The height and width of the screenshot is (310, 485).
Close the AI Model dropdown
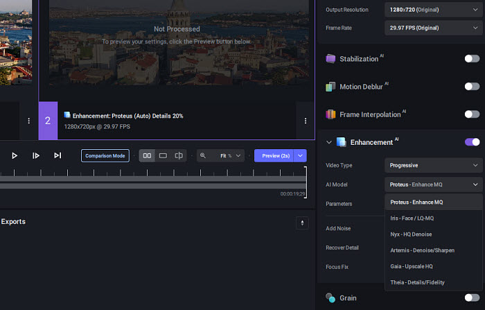point(433,184)
